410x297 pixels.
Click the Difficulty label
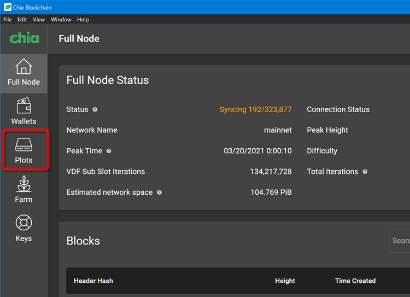coord(322,151)
